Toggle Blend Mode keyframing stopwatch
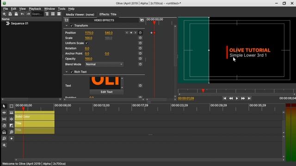The width and height of the screenshot is (296, 166). 140,64
